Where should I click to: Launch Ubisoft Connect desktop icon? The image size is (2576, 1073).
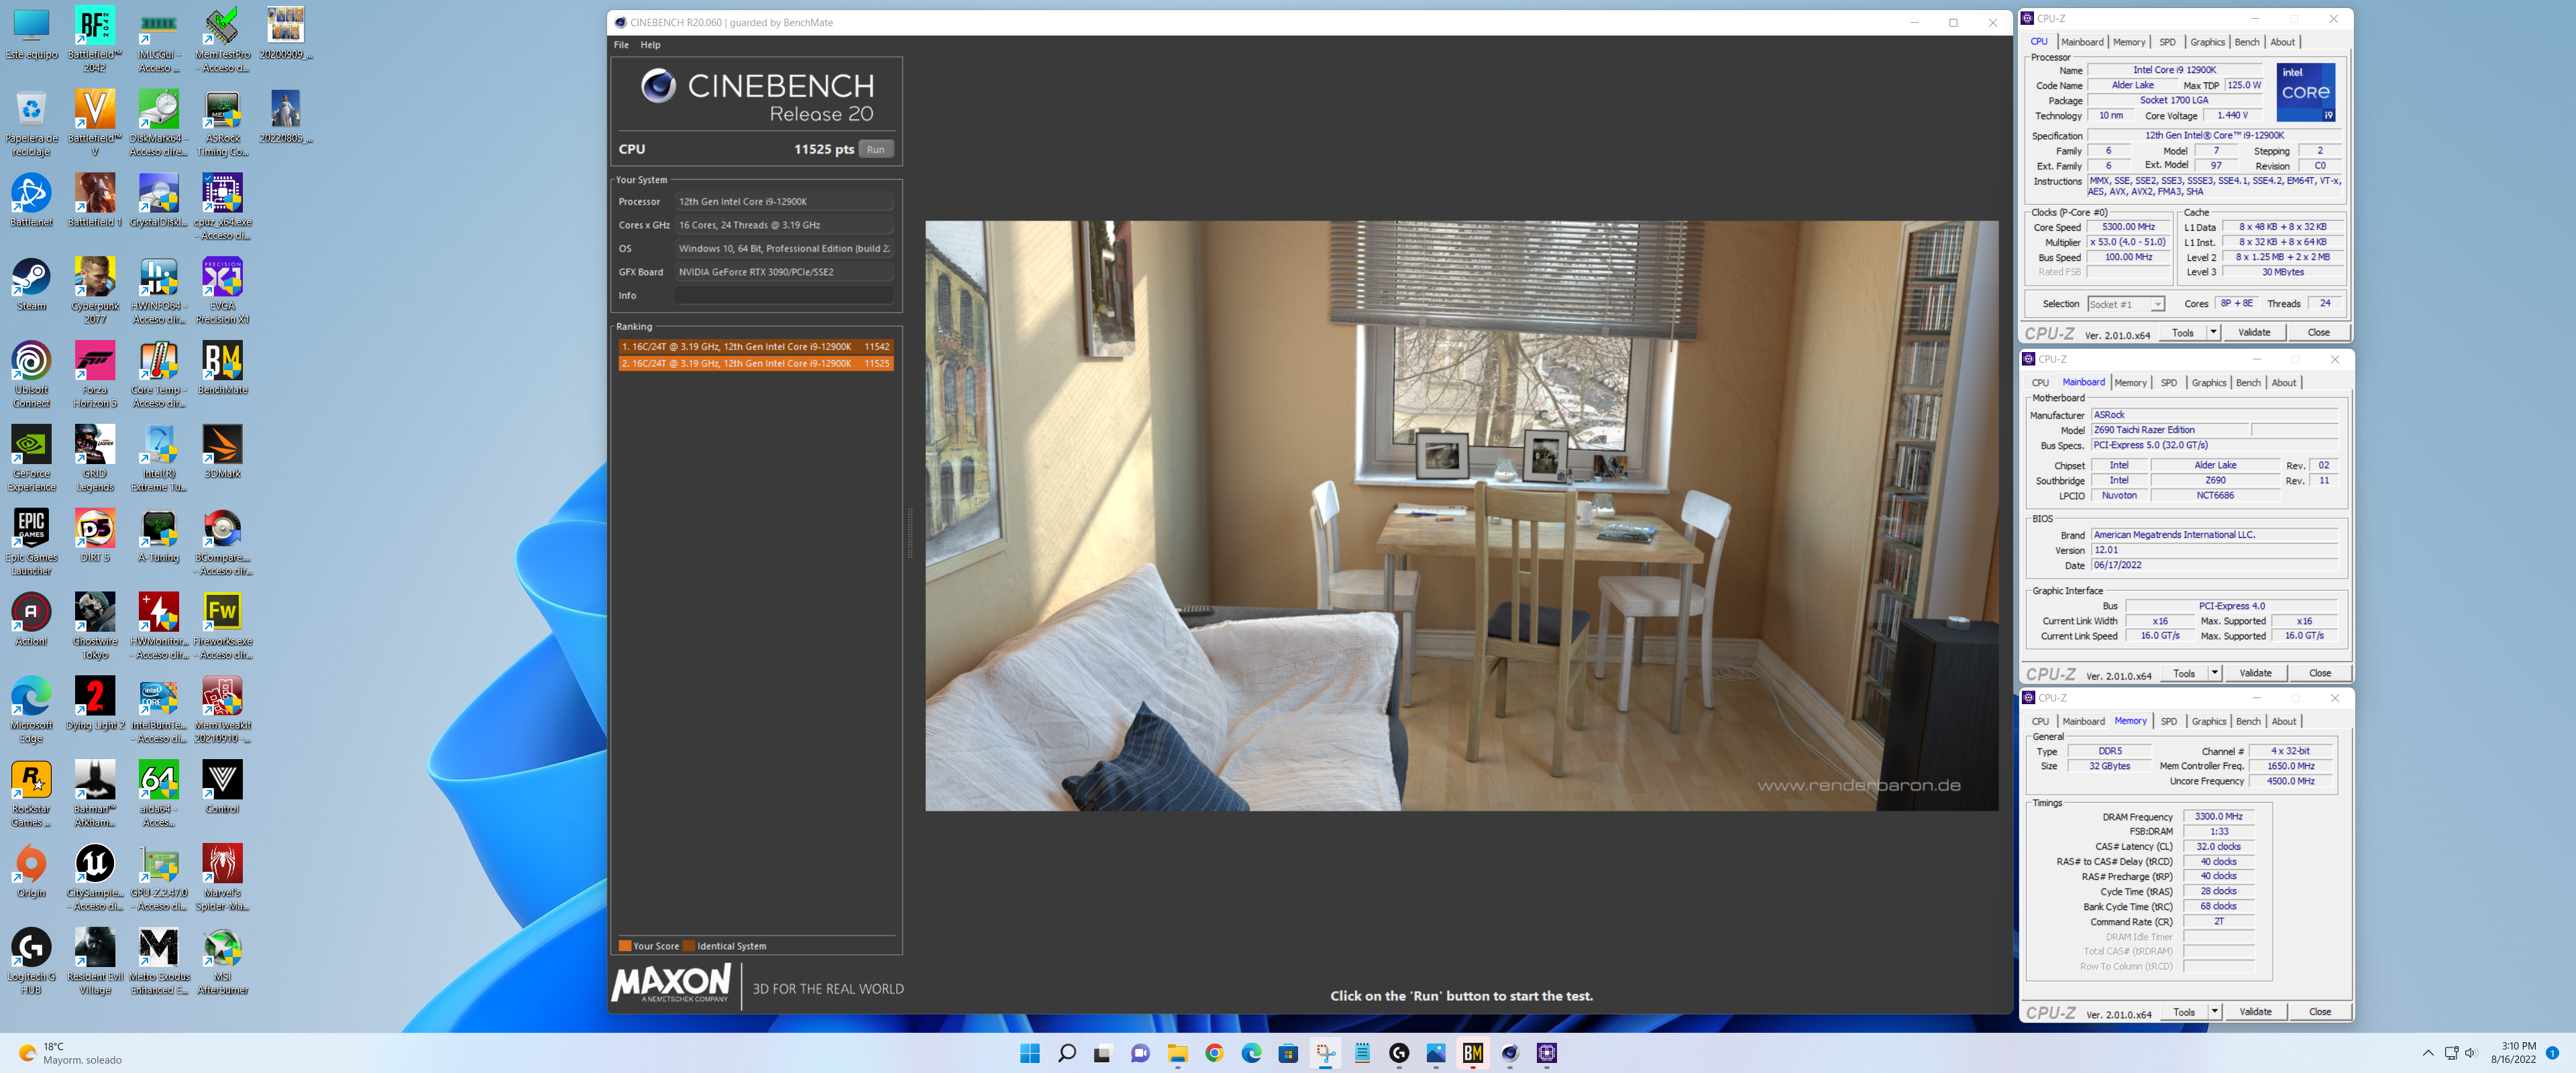point(31,375)
